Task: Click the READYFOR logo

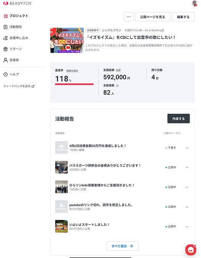Action: pos(17,3)
